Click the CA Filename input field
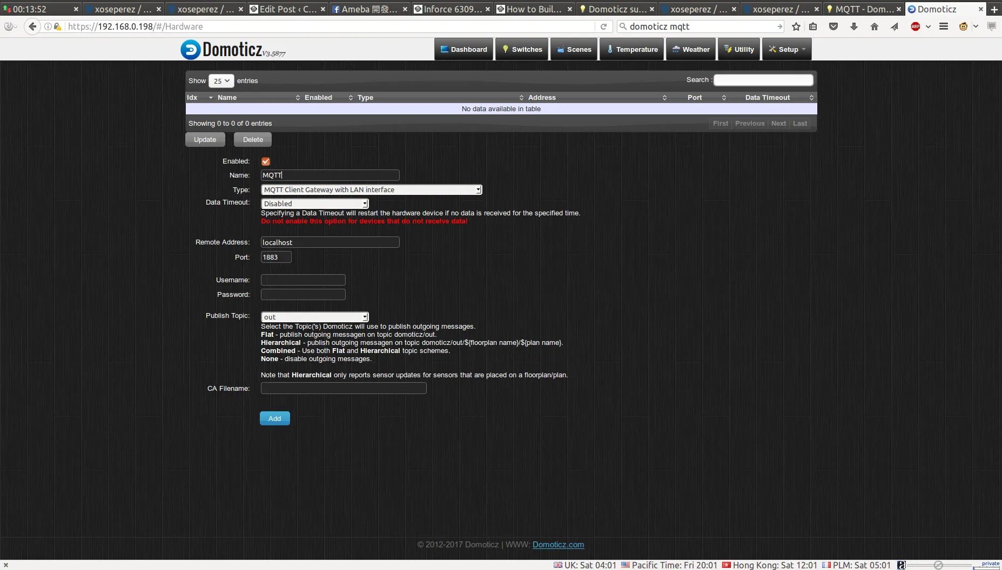 (x=344, y=389)
